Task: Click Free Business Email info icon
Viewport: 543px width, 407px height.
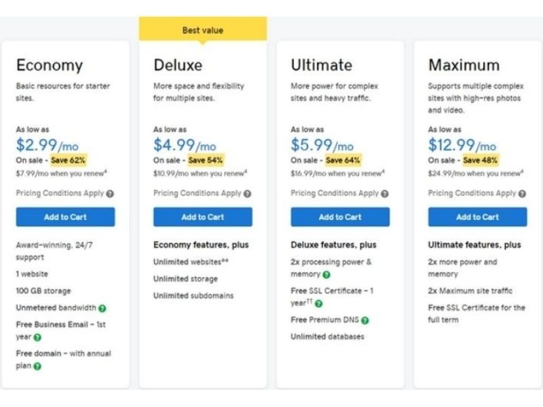Action: 37,337
